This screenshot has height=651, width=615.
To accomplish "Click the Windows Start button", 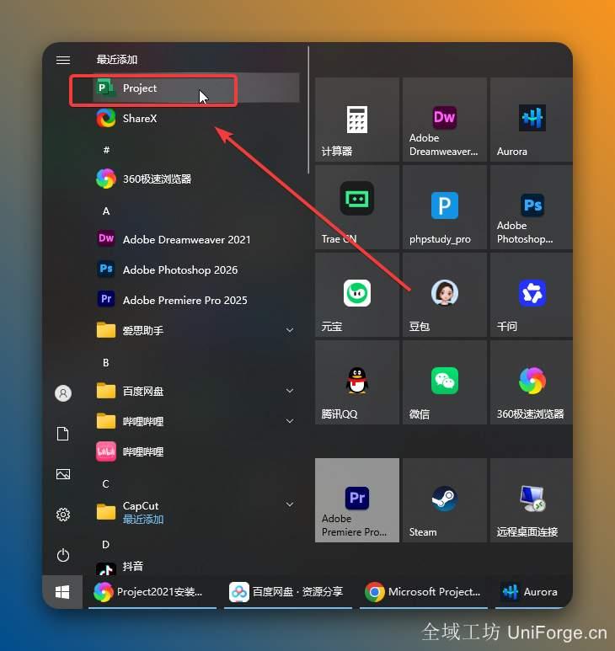I will tap(62, 592).
